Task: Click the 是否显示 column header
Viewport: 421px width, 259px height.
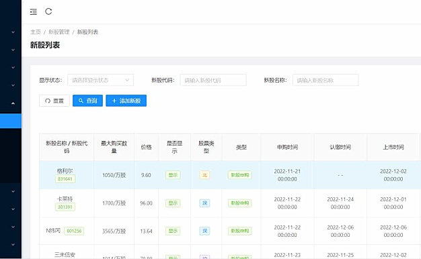Action: (175, 147)
